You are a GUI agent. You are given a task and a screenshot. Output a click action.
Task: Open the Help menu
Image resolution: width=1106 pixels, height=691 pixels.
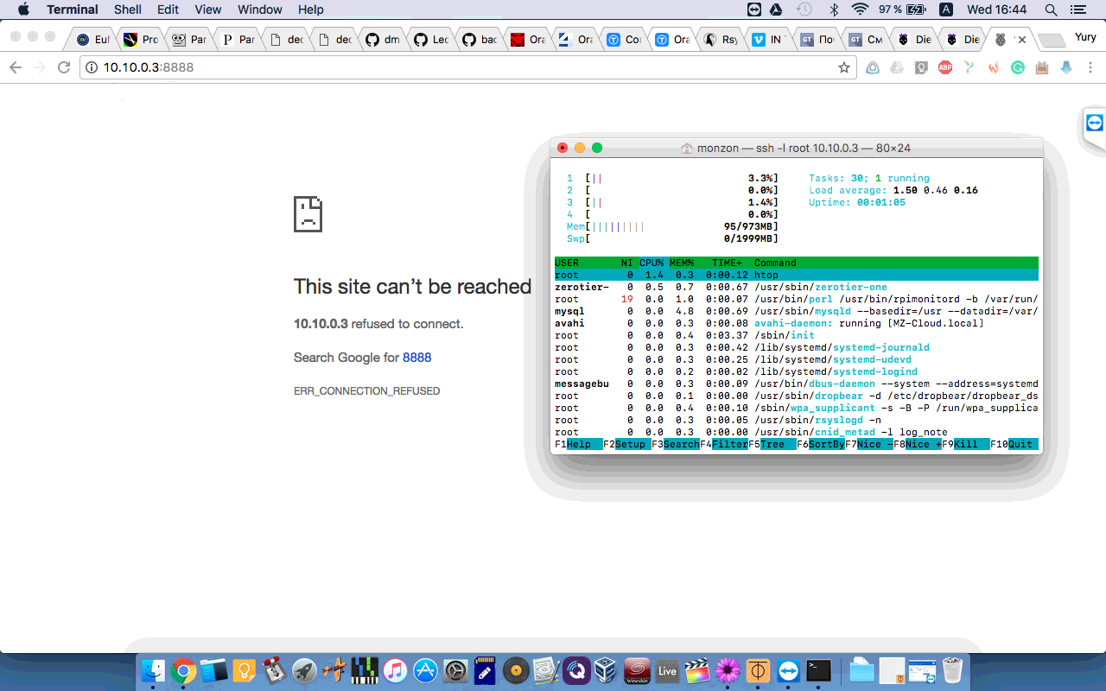311,10
